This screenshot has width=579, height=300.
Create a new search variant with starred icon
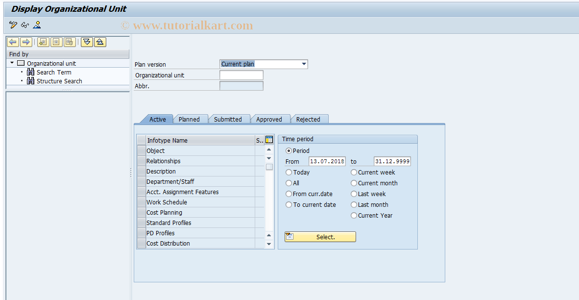pos(43,42)
